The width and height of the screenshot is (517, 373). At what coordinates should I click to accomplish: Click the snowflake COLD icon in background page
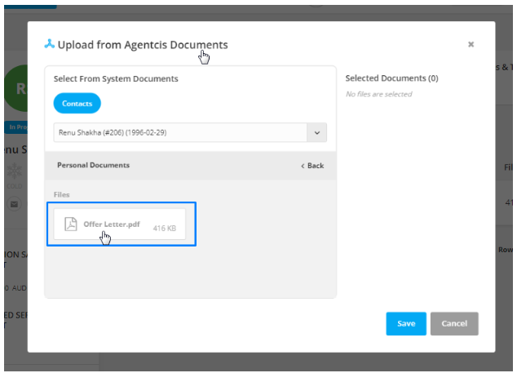[15, 171]
